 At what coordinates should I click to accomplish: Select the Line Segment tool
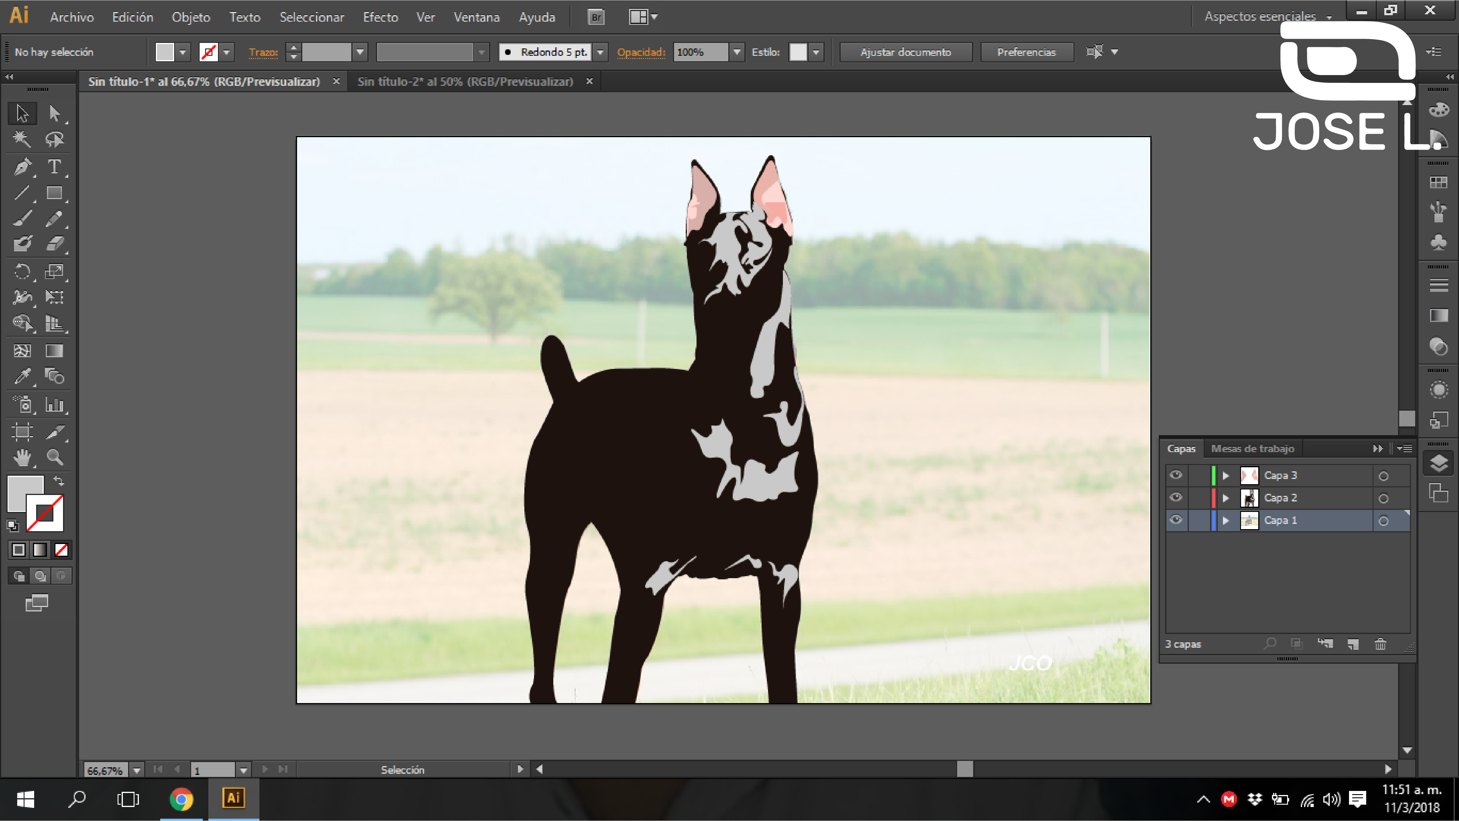pyautogui.click(x=23, y=193)
